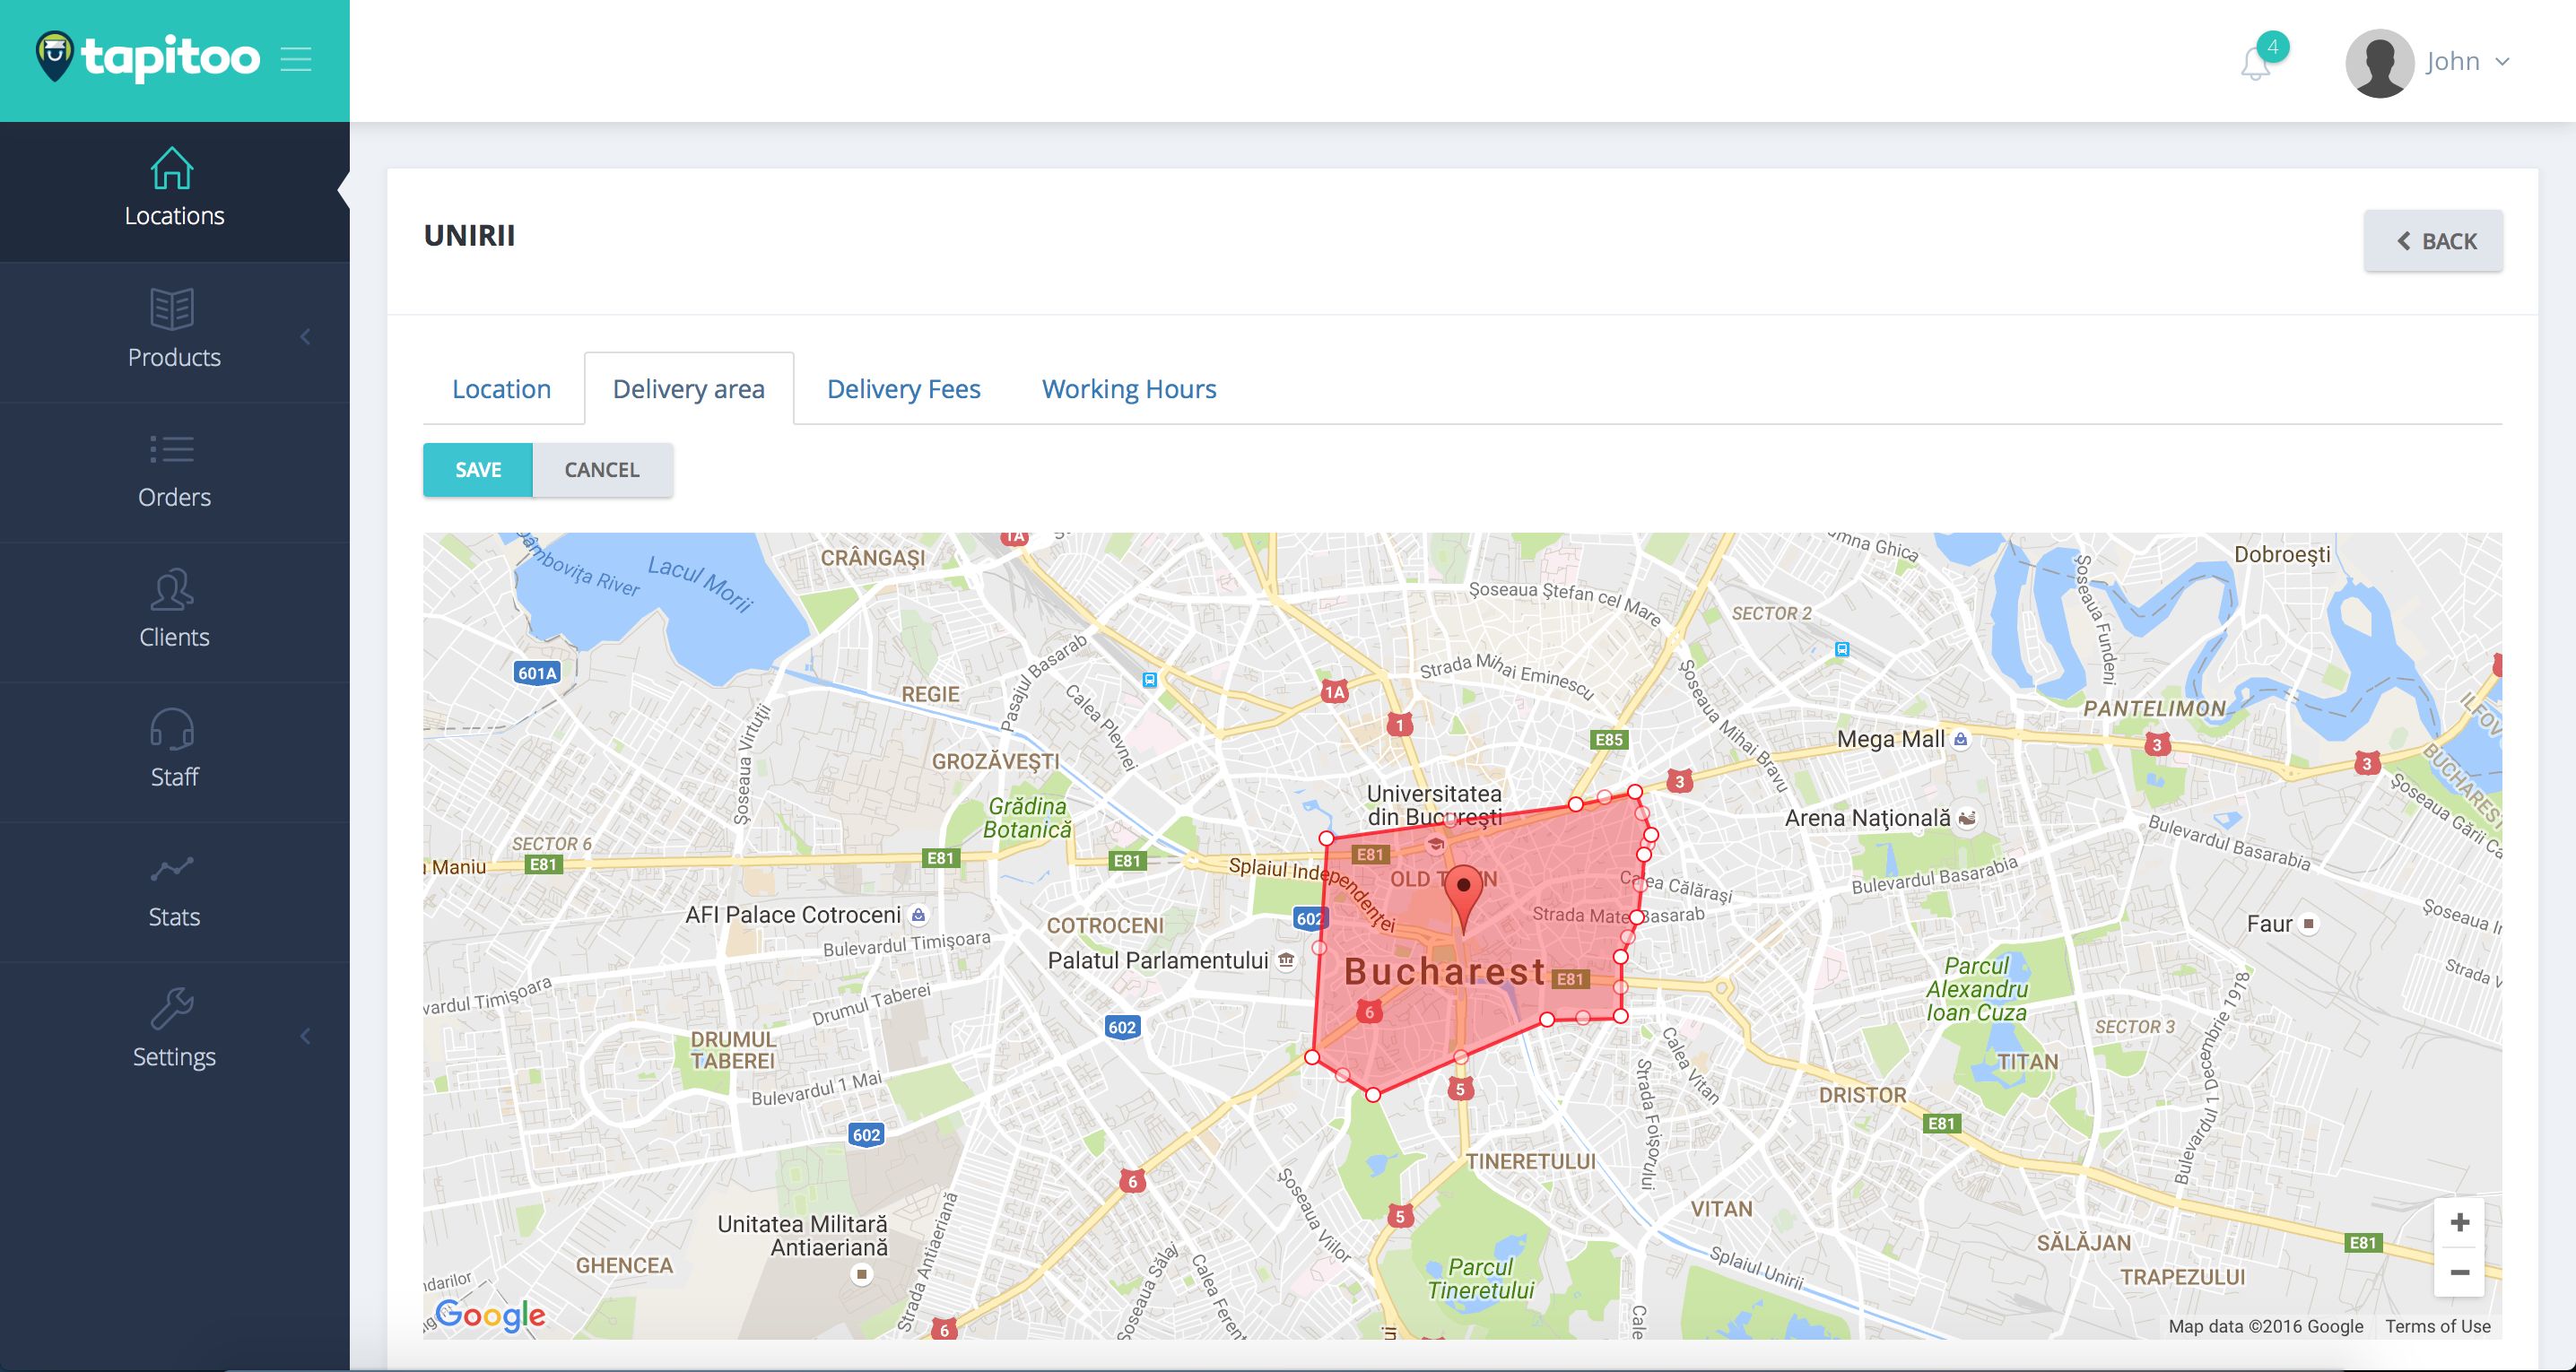Open the notifications bell icon

click(x=2255, y=64)
